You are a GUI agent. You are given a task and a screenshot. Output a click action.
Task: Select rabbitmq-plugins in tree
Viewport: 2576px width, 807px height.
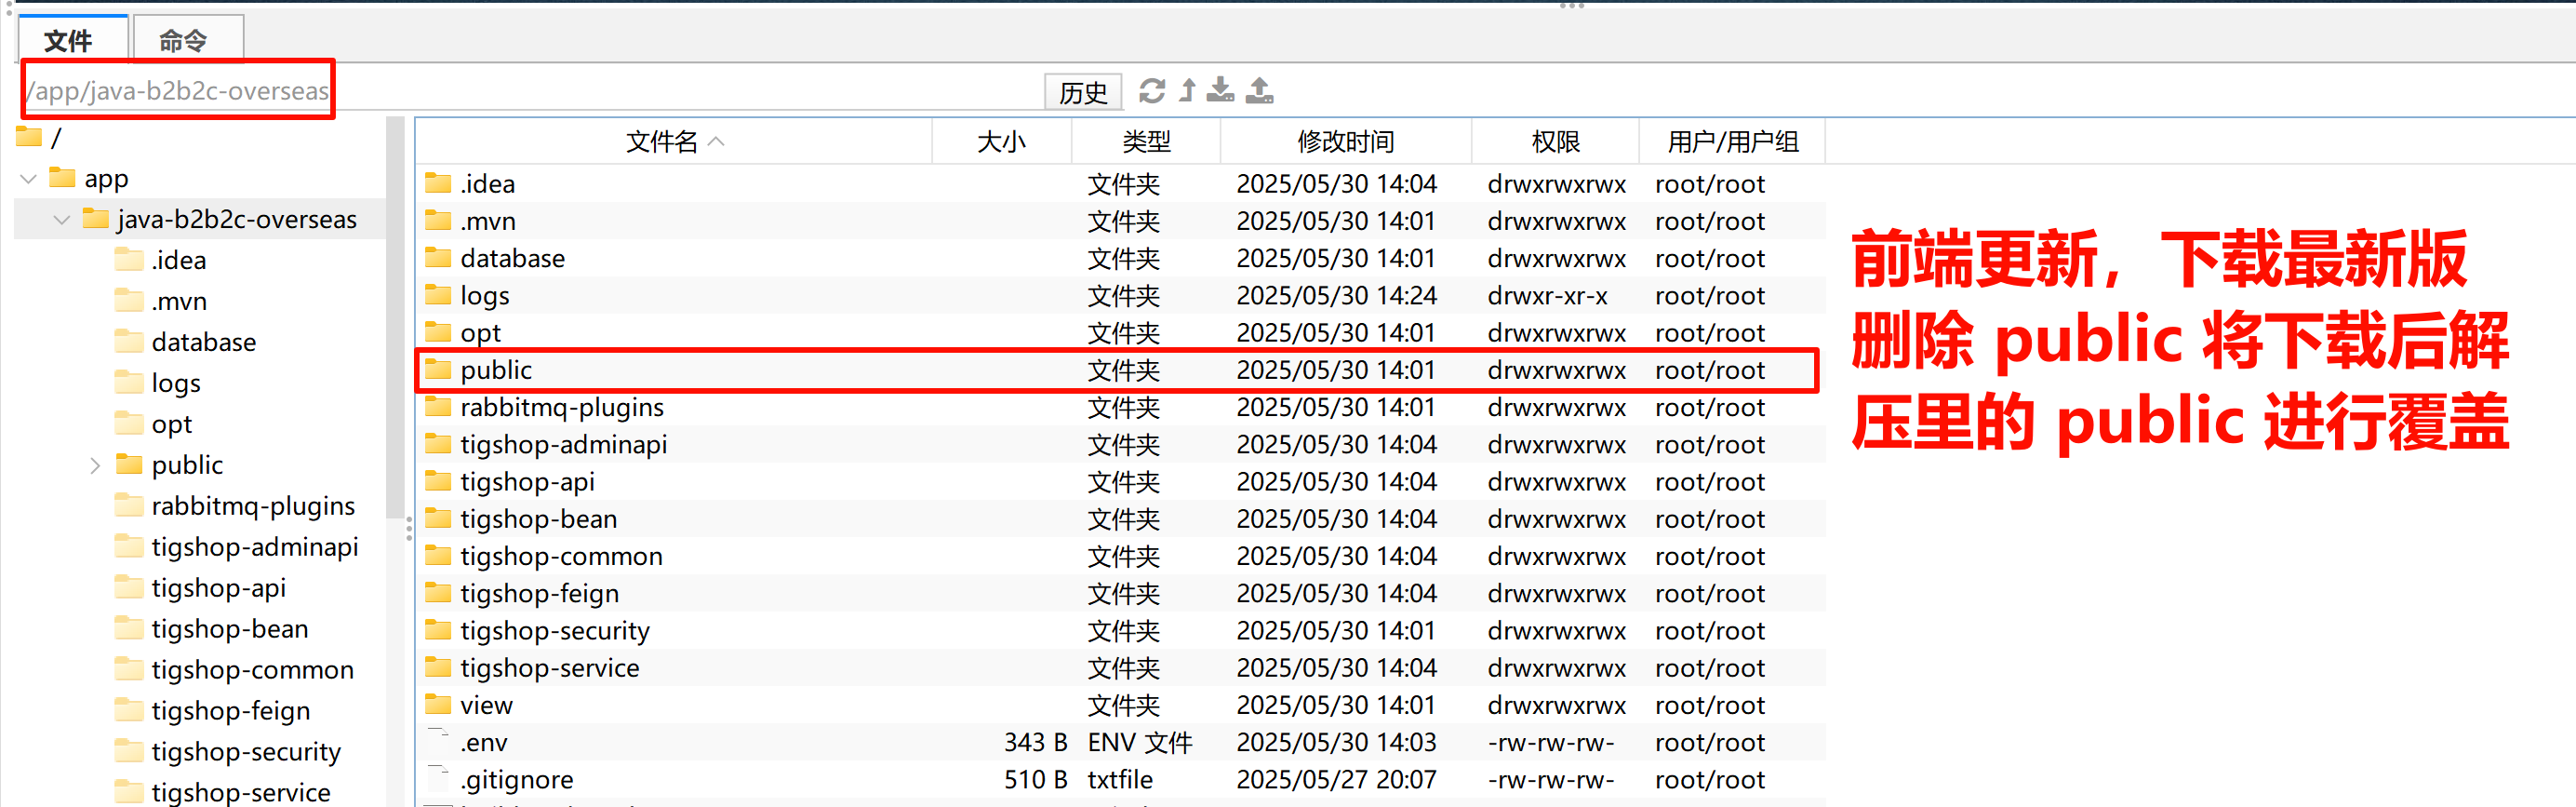(x=236, y=506)
